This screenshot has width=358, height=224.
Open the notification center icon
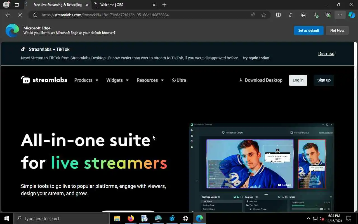click(349, 218)
